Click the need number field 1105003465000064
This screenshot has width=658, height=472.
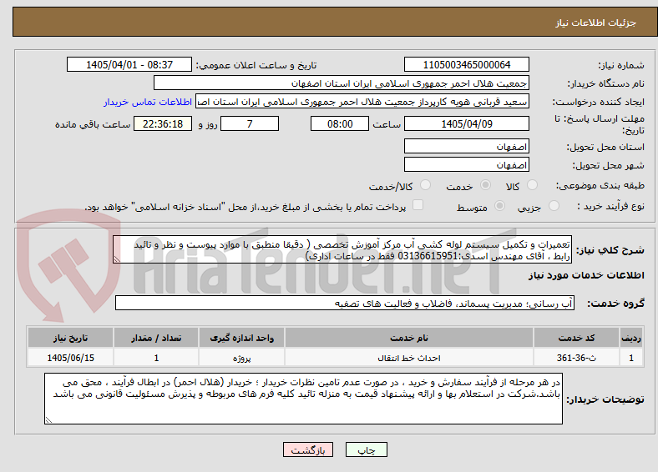tap(466, 64)
